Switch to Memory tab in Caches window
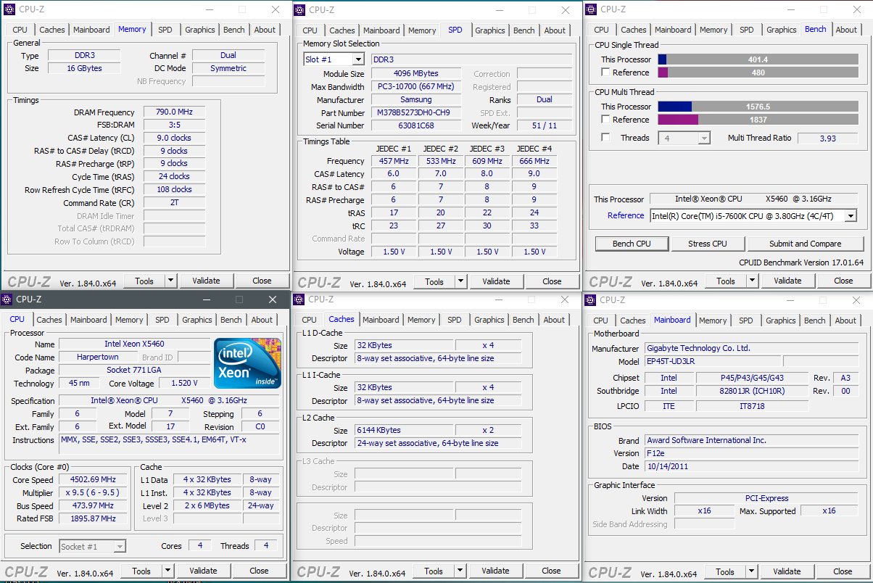Image resolution: width=873 pixels, height=583 pixels. click(x=421, y=320)
